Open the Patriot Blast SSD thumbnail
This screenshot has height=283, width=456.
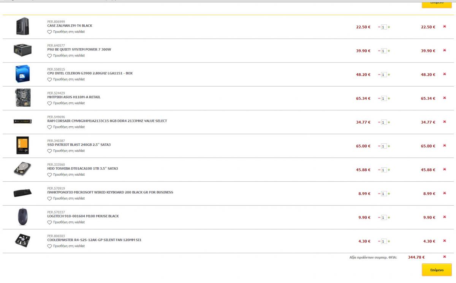22,145
